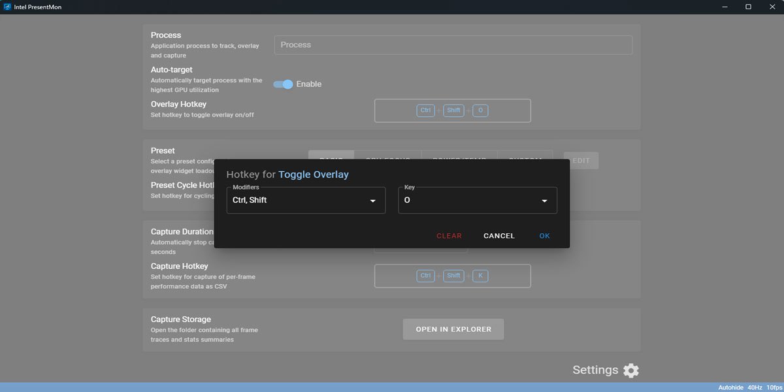Image resolution: width=784 pixels, height=392 pixels.
Task: Clear the hotkey with the CLEAR button
Action: 449,236
